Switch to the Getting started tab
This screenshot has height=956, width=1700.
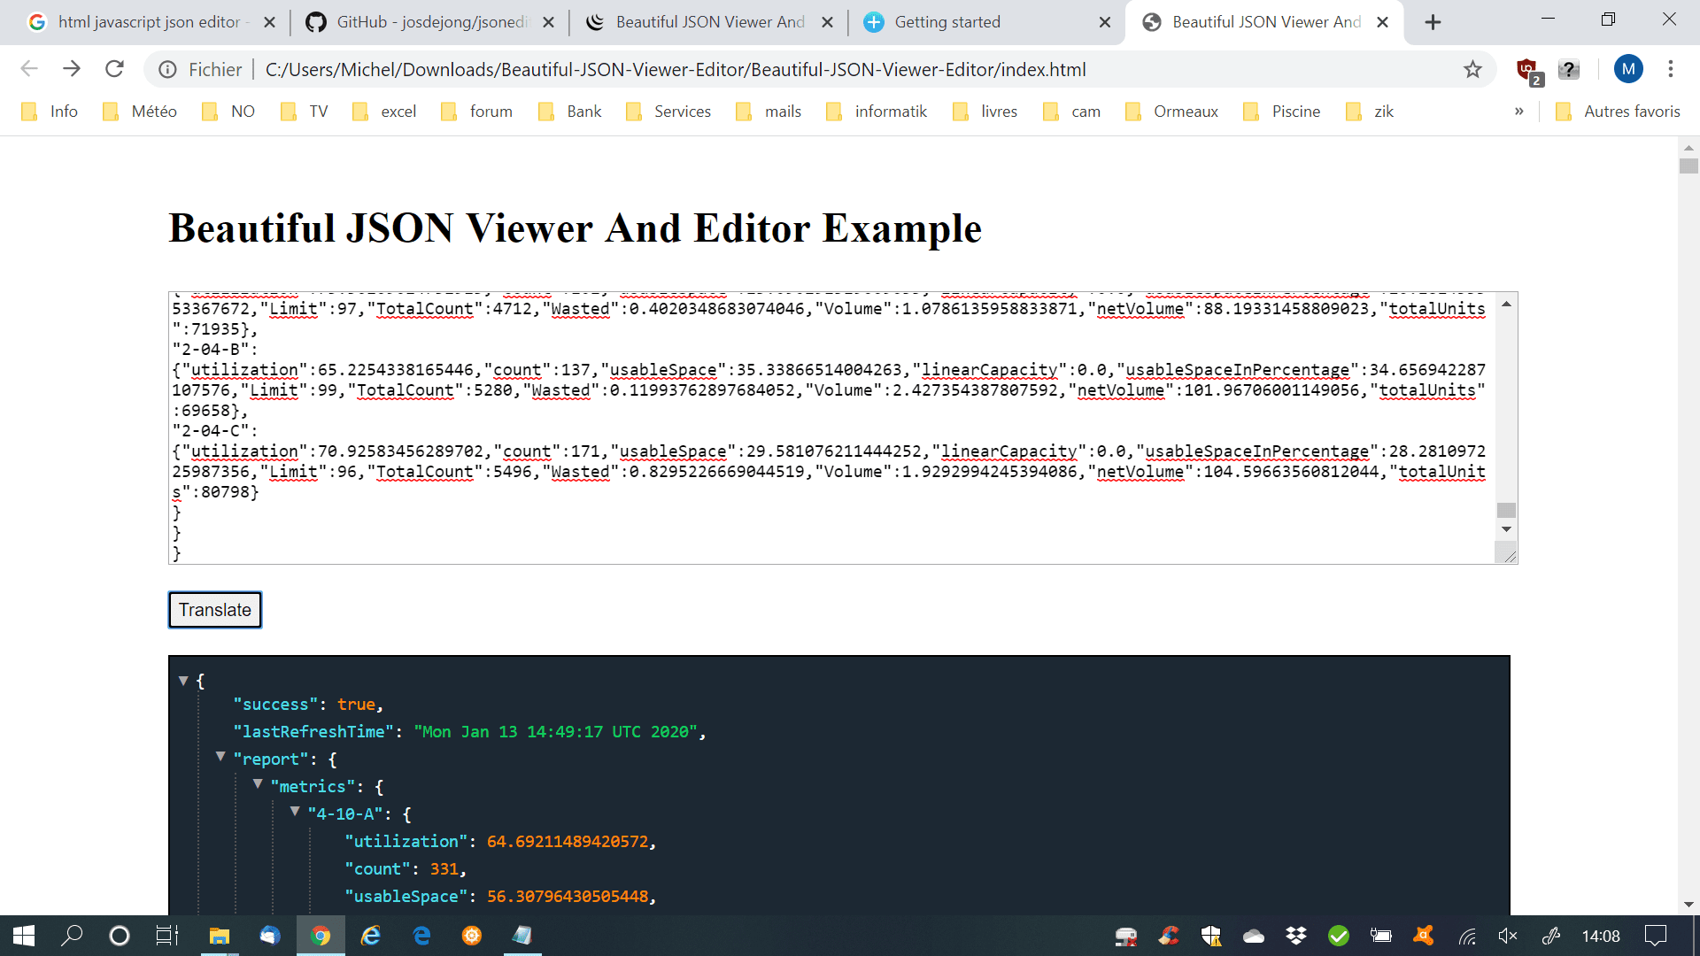coord(947,22)
